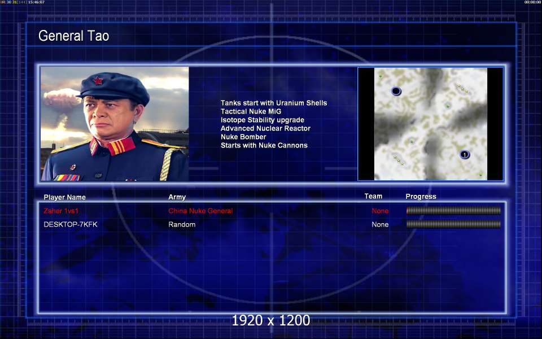Click the Tactical Nuke MiG ability text
This screenshot has width=542, height=339.
(x=251, y=111)
